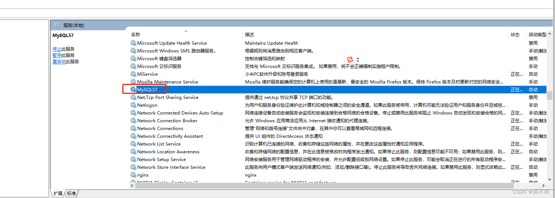Click nginx description cell text
555x198 pixels.
point(251,175)
